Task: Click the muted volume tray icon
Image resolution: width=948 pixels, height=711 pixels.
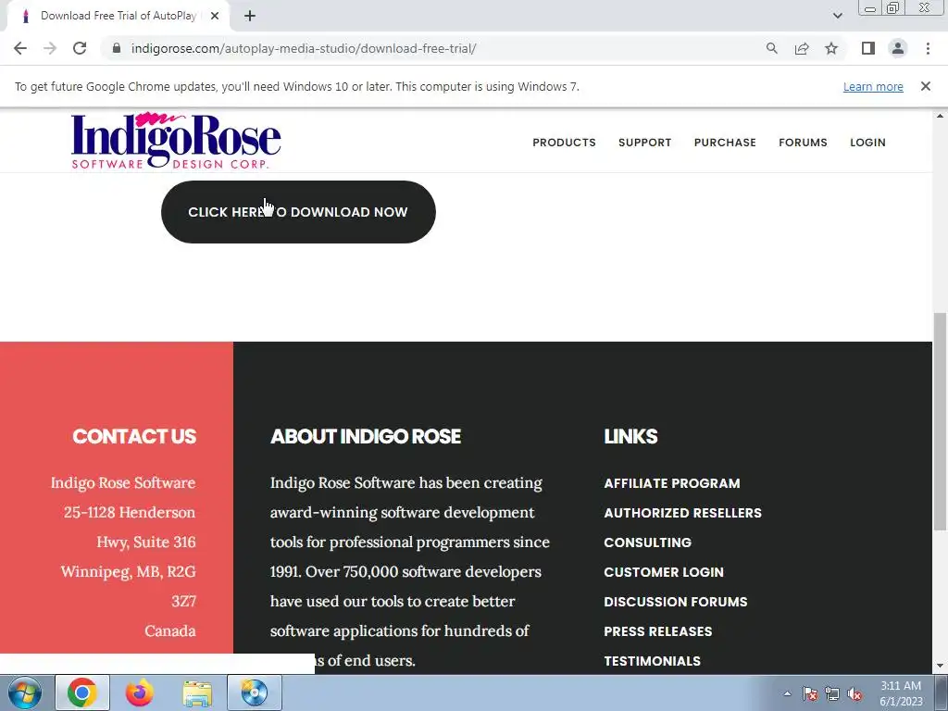Action: point(854,693)
